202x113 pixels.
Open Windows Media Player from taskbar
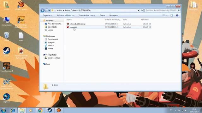(31, 110)
